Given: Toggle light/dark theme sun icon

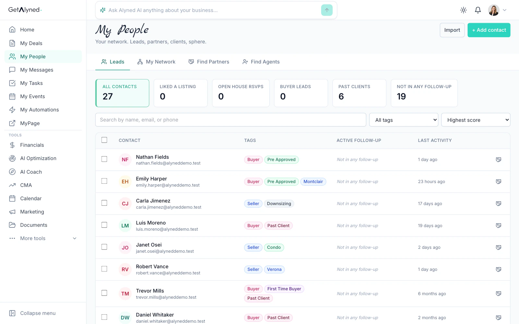Looking at the screenshot, I should pyautogui.click(x=464, y=10).
